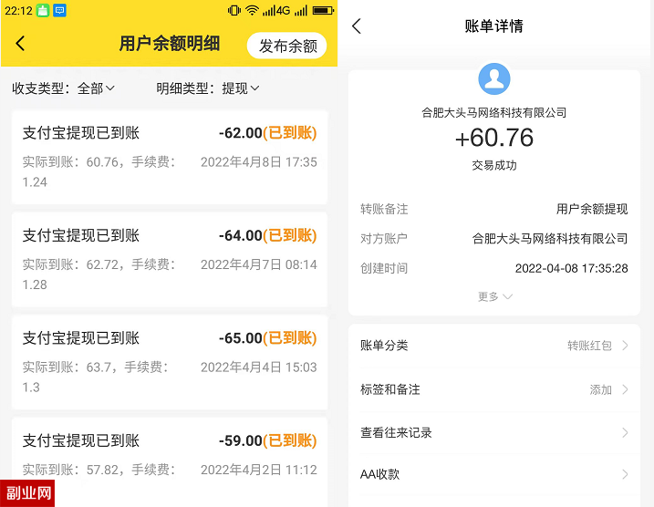The height and width of the screenshot is (507, 654).
Task: Open the -64.00 withdrawal record
Action: [170, 259]
